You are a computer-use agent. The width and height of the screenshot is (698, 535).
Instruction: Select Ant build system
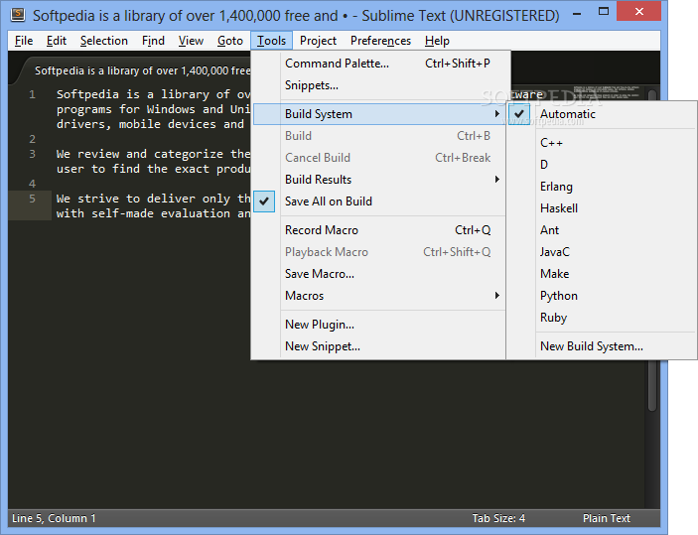(x=602, y=230)
